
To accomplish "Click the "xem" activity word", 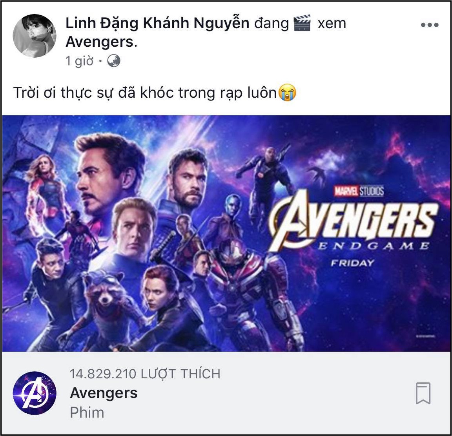I will [332, 24].
